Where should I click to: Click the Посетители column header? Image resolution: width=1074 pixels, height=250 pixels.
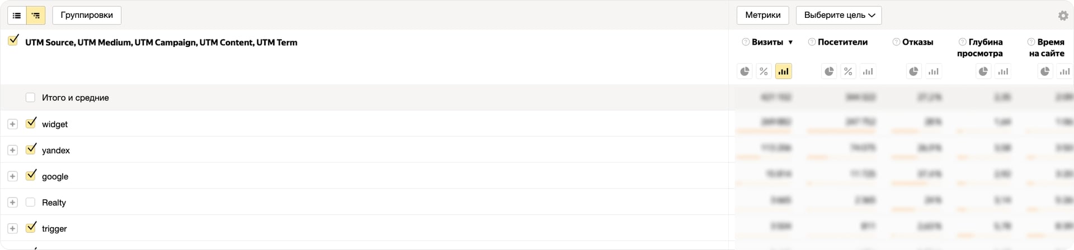point(842,42)
